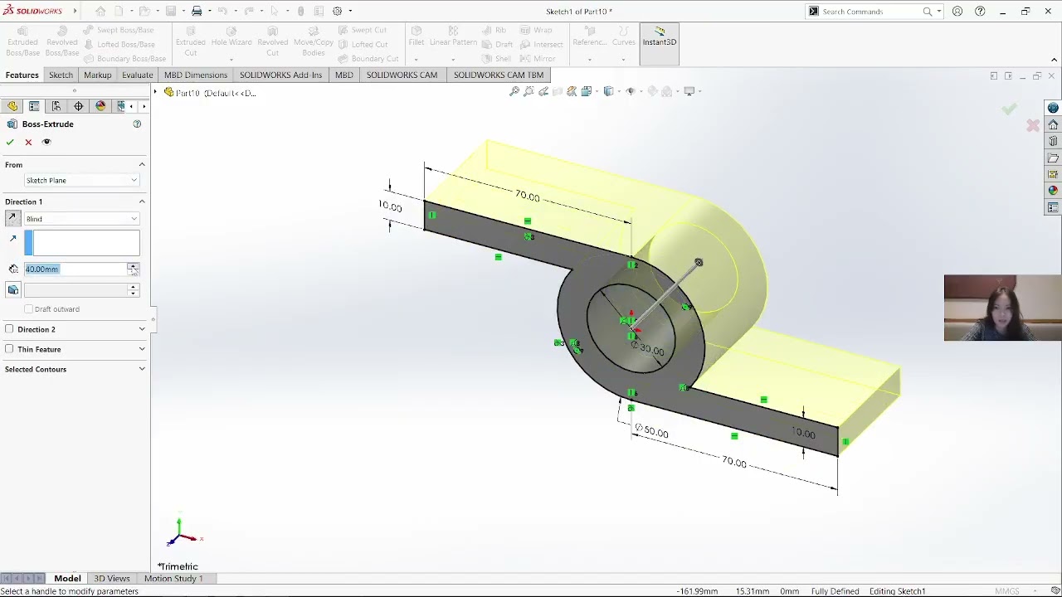Image resolution: width=1062 pixels, height=597 pixels.
Task: Expand Part10 tree in graphics area
Action: [x=155, y=92]
